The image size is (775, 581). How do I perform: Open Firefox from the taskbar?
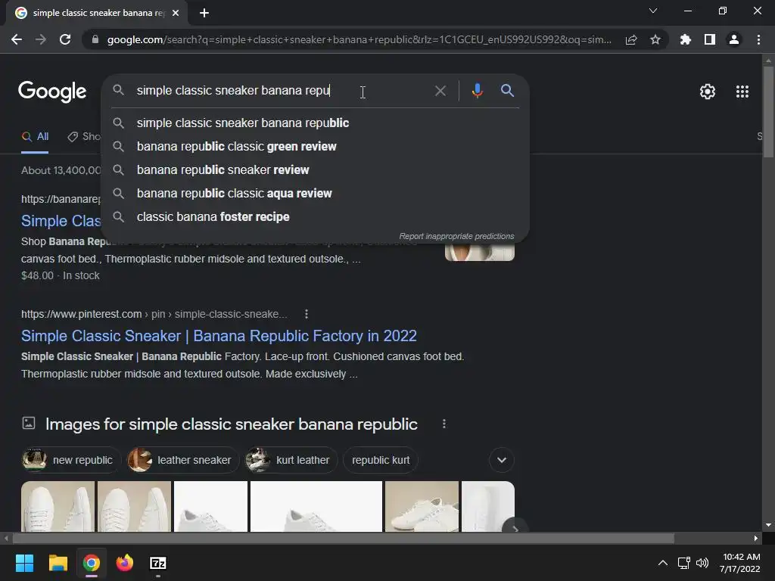click(x=125, y=563)
